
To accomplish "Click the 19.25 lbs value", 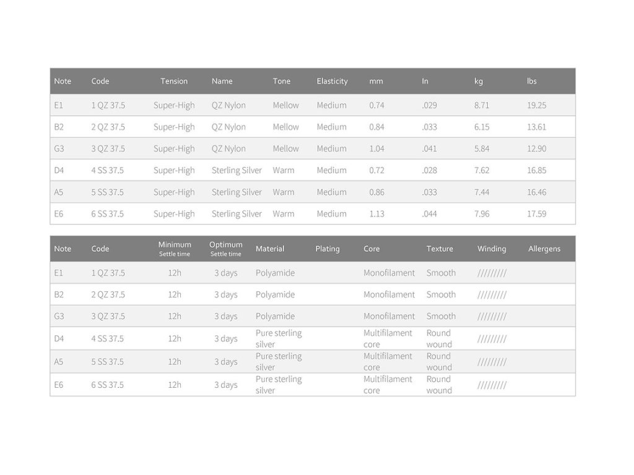I will 537,106.
